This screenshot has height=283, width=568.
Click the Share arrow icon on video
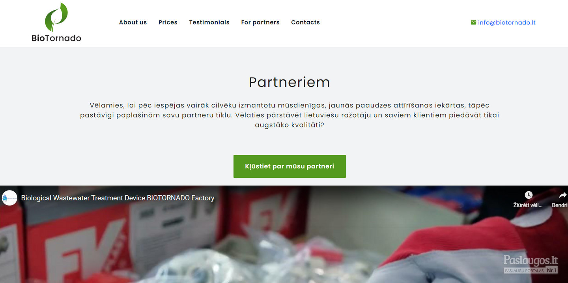click(x=563, y=195)
